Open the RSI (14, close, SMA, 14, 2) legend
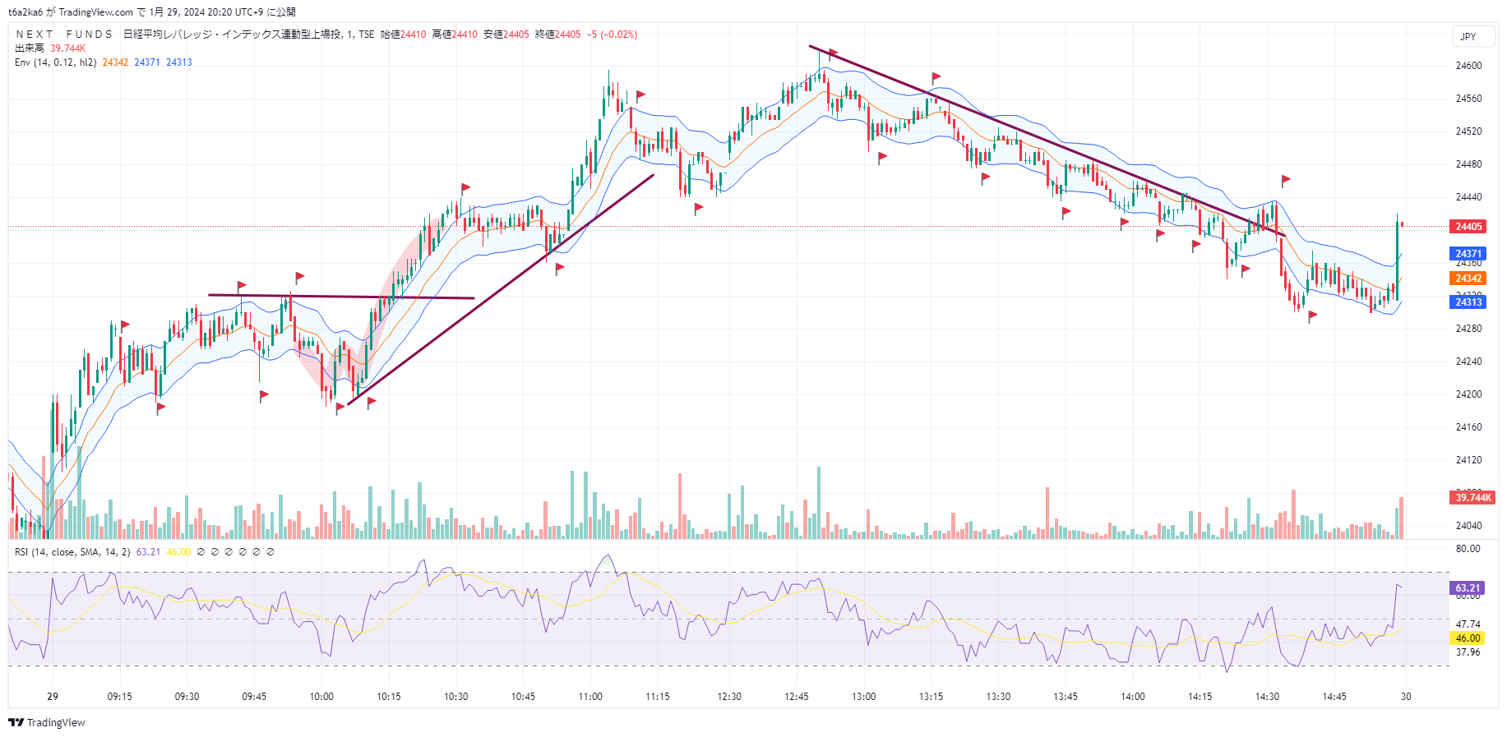Image resolution: width=1507 pixels, height=737 pixels. (x=72, y=552)
